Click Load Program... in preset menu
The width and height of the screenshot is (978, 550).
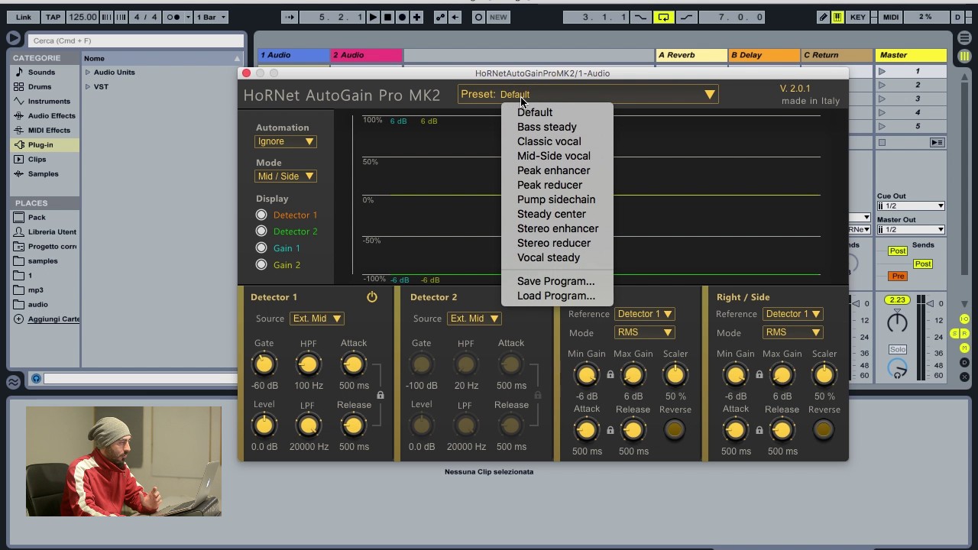(555, 296)
